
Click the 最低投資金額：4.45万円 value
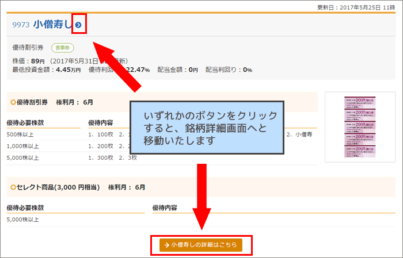(x=47, y=70)
